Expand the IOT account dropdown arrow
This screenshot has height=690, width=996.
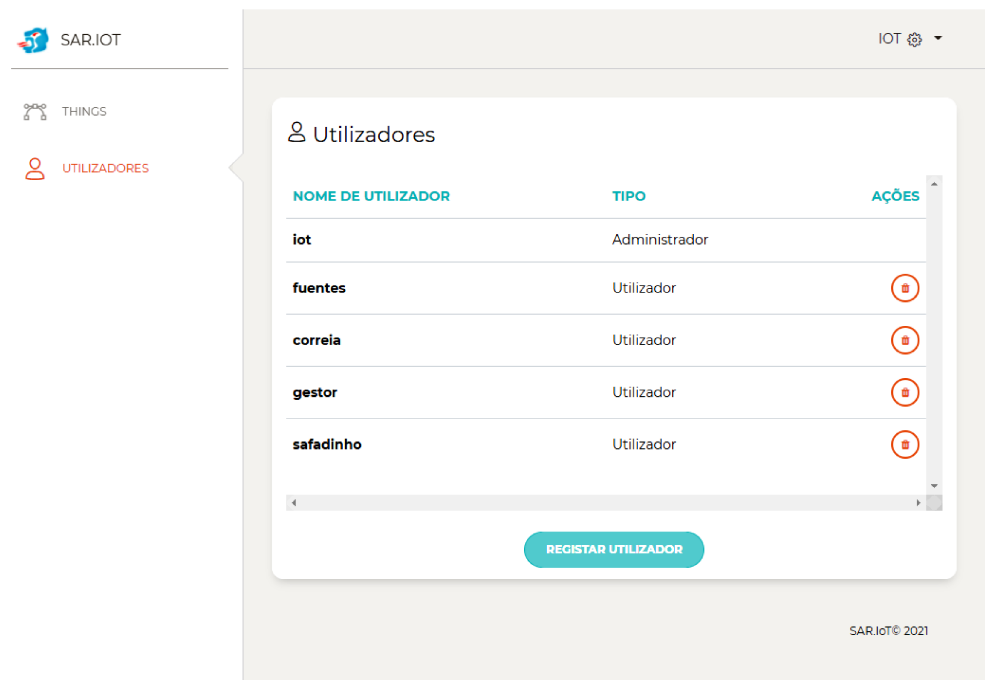[x=938, y=38]
